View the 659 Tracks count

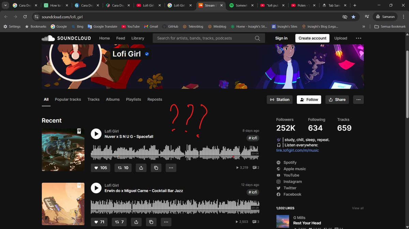(344, 125)
